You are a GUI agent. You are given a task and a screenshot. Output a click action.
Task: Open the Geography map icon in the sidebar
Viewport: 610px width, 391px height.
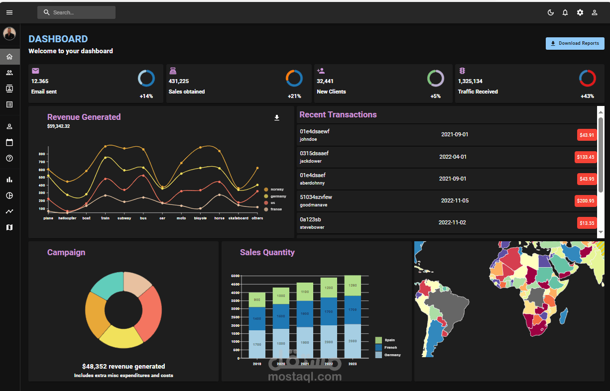(9, 227)
